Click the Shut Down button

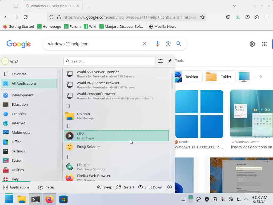(150, 187)
